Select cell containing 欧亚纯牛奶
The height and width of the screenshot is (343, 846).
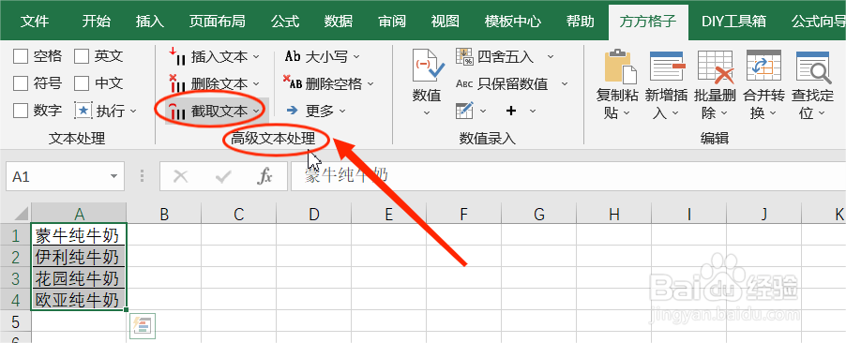[79, 299]
